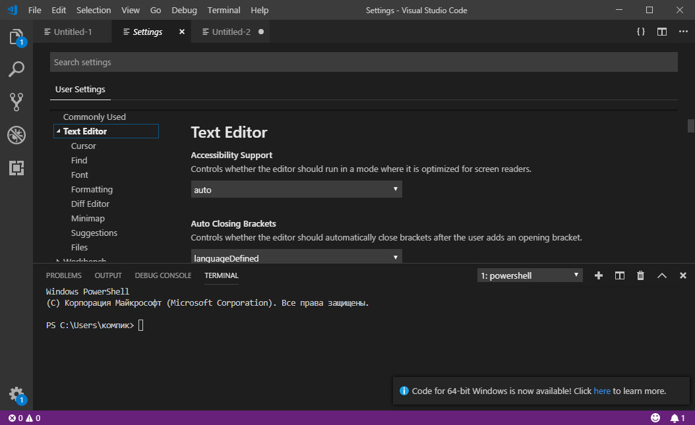This screenshot has height=425, width=695.
Task: Collapse the Text Editor tree section
Action: click(x=58, y=131)
